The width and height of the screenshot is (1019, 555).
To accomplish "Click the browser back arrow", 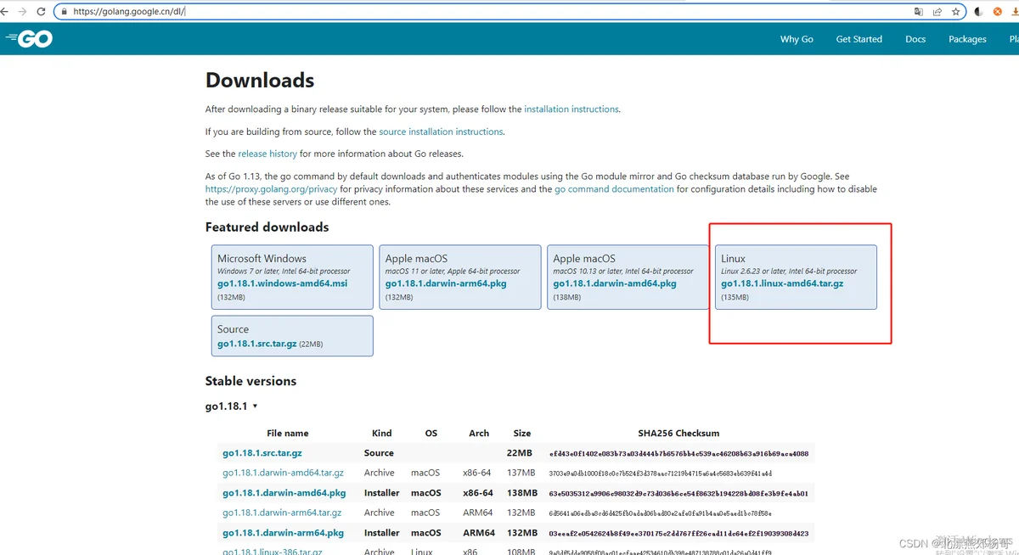I will pos(3,12).
